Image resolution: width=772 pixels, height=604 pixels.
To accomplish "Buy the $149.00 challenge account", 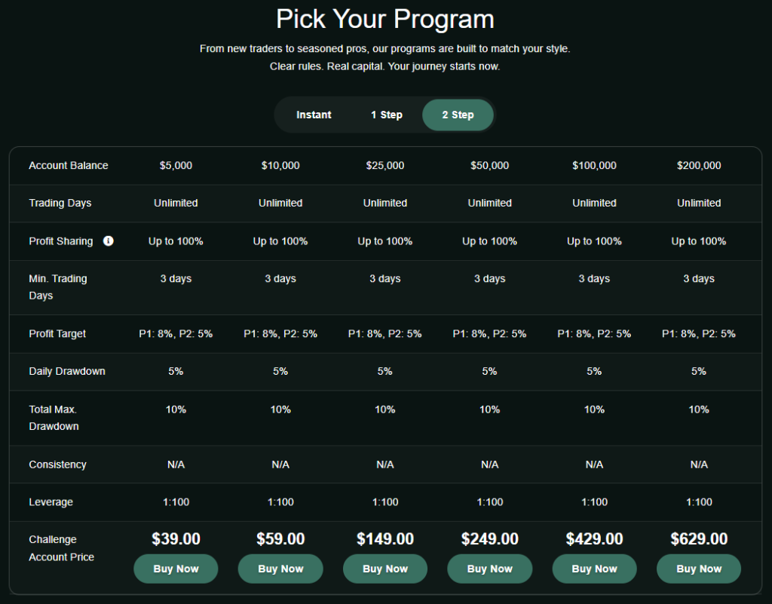I will tap(385, 569).
